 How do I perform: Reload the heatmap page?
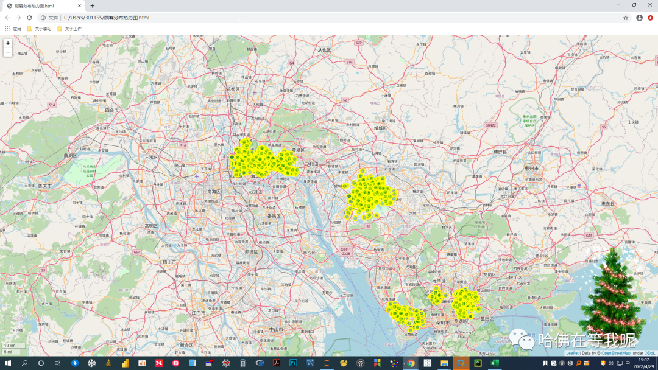tap(29, 18)
